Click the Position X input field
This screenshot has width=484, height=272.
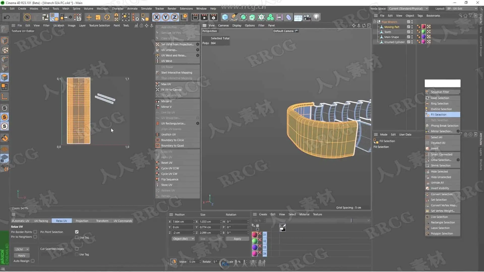coord(182,222)
